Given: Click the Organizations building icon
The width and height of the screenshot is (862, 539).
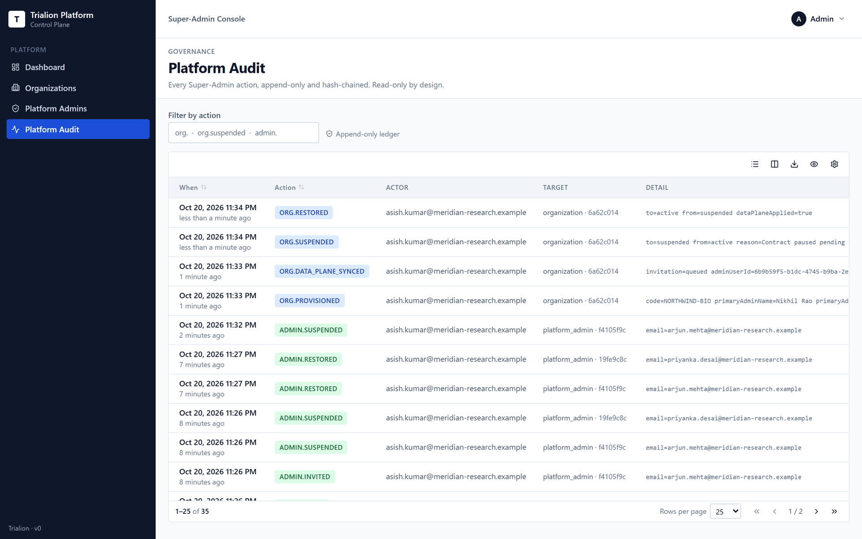Looking at the screenshot, I should [16, 88].
